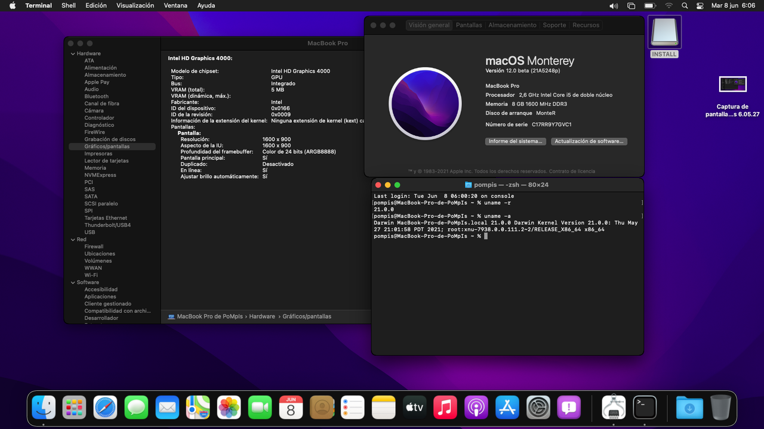The image size is (764, 429).
Task: Collapse the Red section in sidebar
Action: click(x=73, y=240)
